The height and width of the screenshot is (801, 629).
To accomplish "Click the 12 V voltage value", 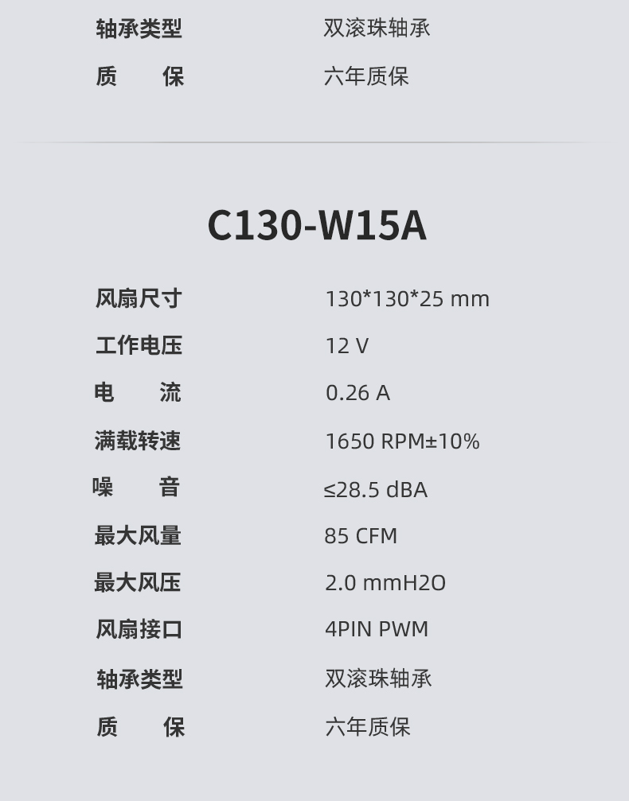I will click(346, 346).
